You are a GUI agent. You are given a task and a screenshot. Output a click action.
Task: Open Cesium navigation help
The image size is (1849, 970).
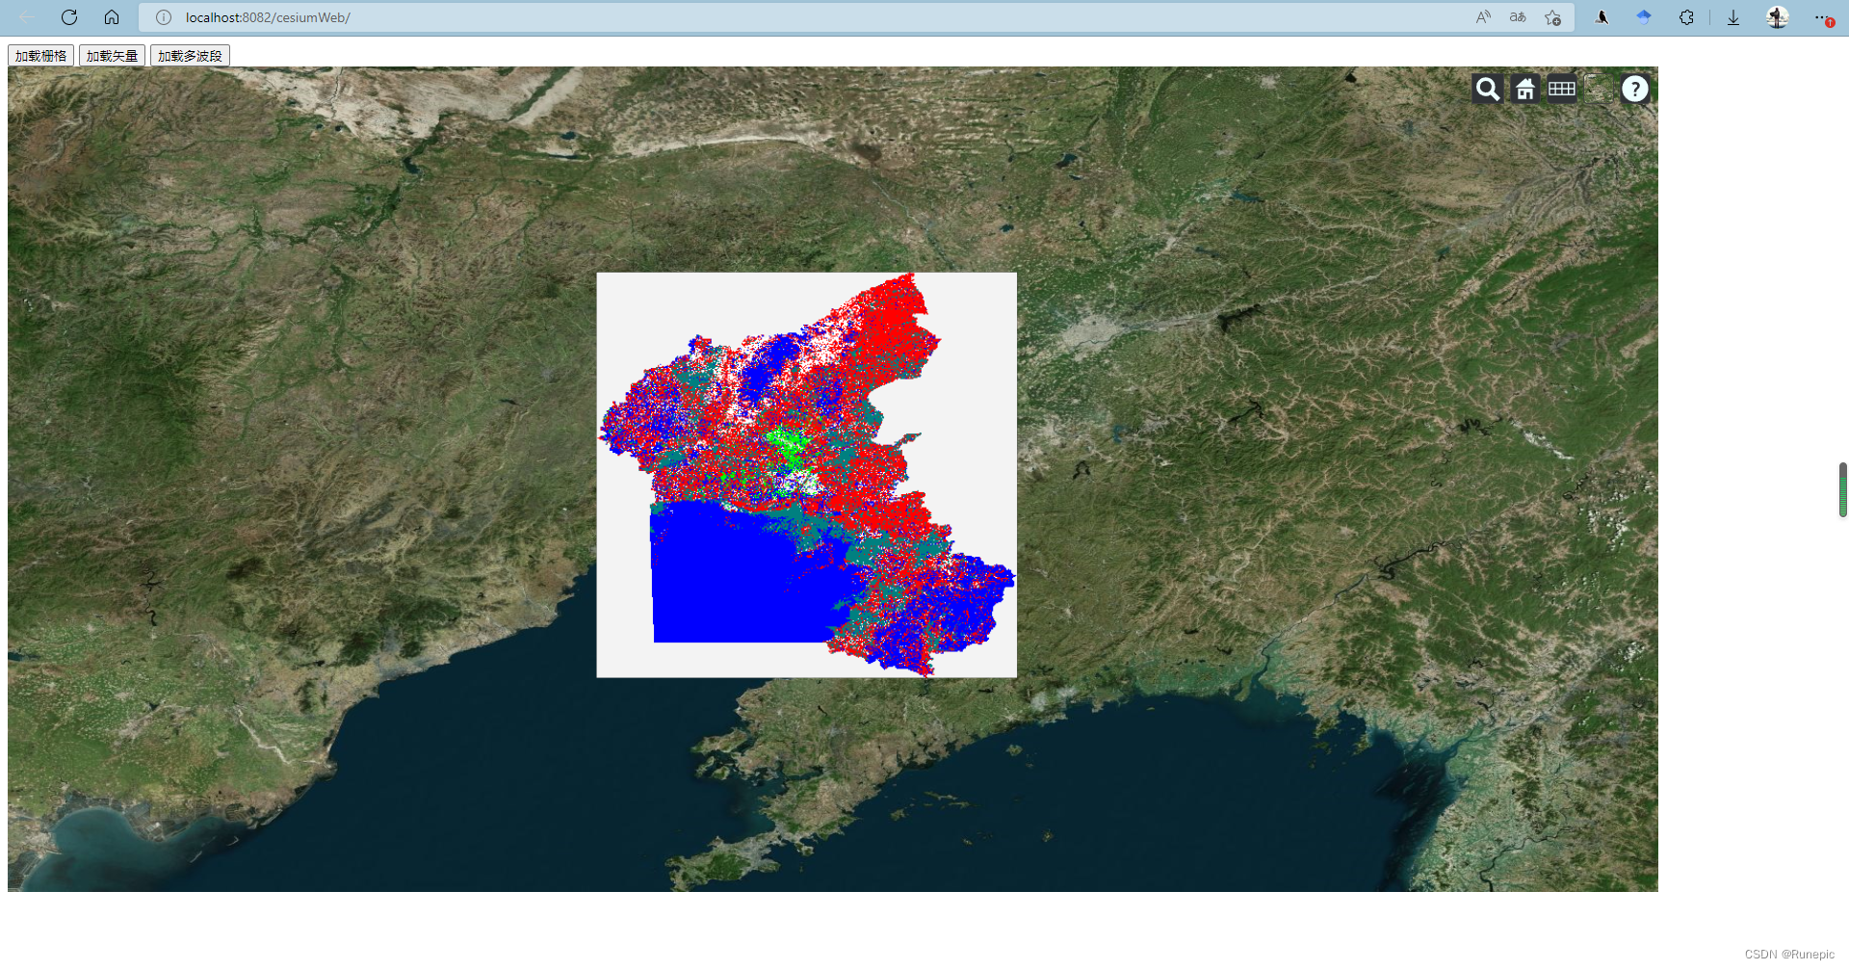[x=1634, y=89]
